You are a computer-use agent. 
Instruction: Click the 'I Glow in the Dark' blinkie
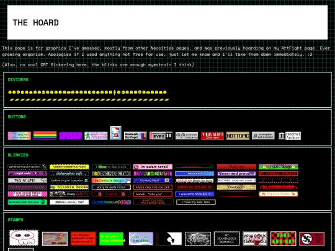[111, 167]
